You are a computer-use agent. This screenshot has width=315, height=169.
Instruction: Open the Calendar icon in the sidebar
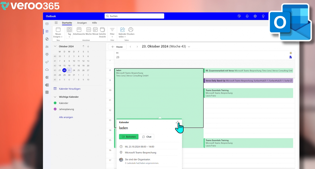(x=47, y=32)
